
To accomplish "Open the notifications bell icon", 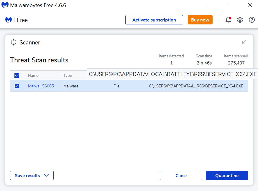I will [228, 20].
